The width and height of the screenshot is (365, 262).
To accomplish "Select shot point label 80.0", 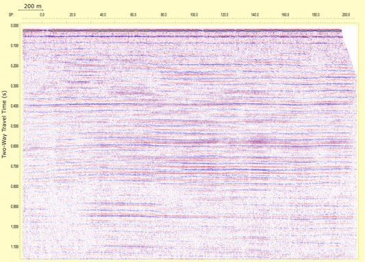I will point(164,15).
